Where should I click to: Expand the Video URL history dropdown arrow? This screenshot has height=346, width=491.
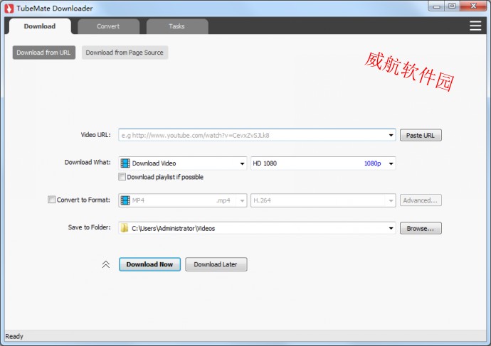point(391,135)
